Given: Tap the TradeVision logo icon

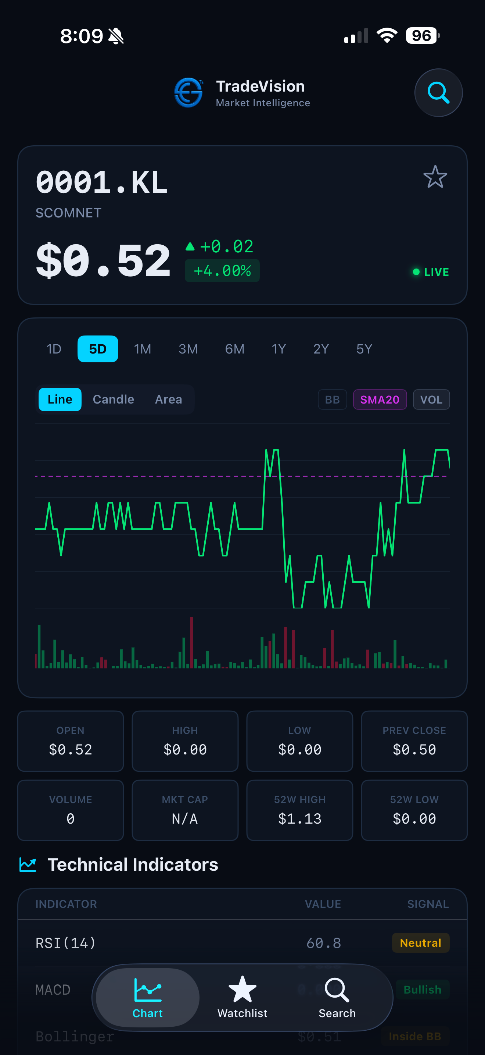Looking at the screenshot, I should pos(188,93).
